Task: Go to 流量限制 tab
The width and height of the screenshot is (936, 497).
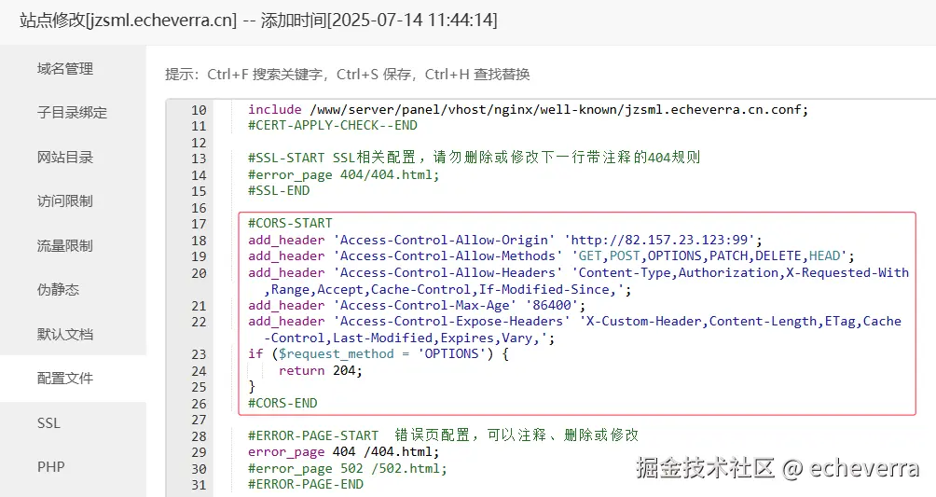Action: pyautogui.click(x=65, y=245)
